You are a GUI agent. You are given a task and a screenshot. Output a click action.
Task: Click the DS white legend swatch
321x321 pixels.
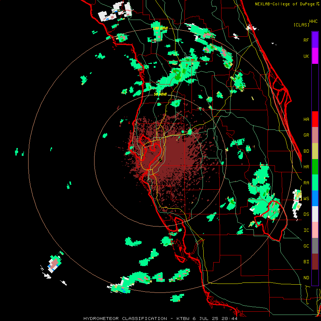point(315,214)
